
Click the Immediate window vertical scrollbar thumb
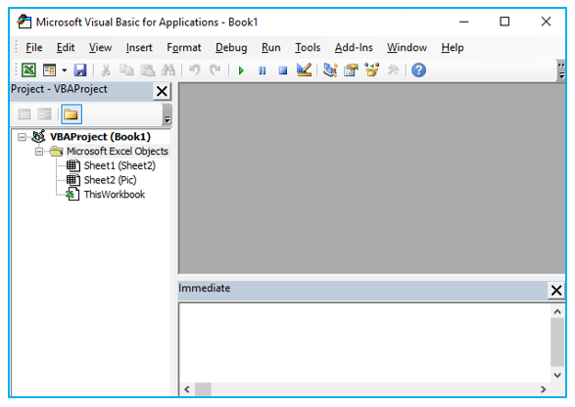[557, 341]
